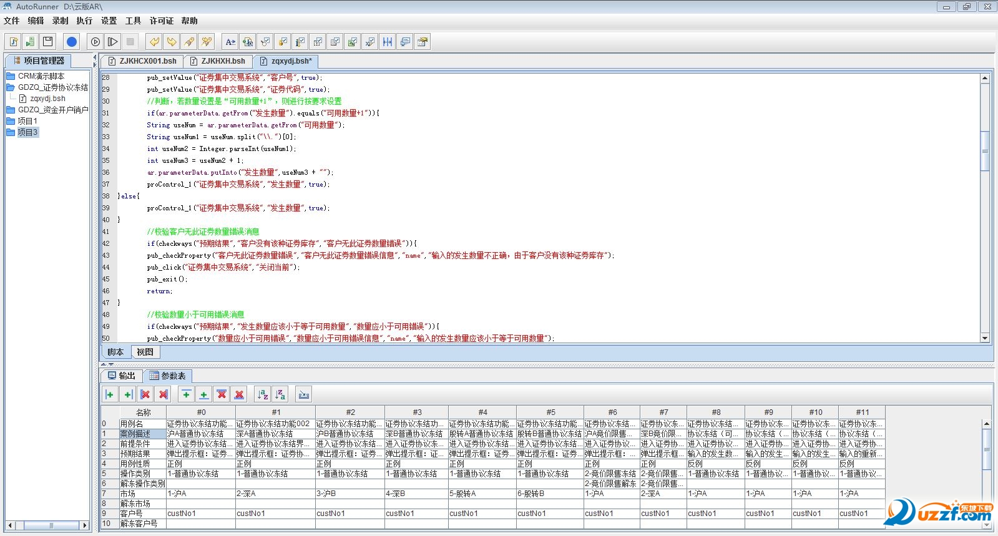Select the CRM演示脚本 project folder
This screenshot has width=998, height=536.
(36, 76)
